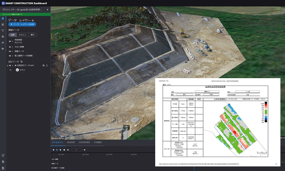Open the data layers sidebar icon

[x=3, y=18]
